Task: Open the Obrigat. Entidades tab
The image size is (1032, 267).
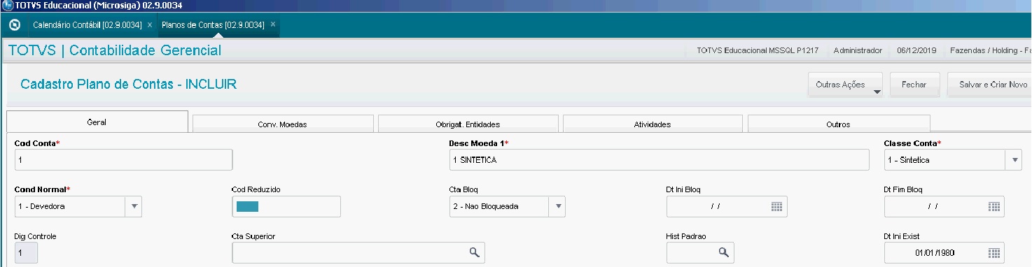Action: (x=468, y=124)
